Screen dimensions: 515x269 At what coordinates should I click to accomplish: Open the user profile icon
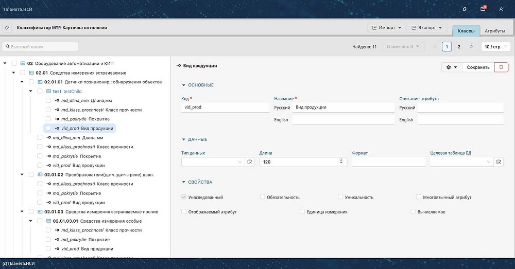(501, 9)
